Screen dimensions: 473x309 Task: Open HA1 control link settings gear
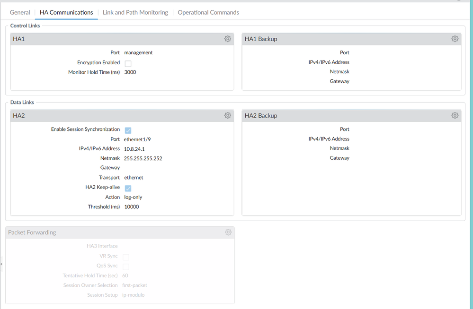point(228,39)
